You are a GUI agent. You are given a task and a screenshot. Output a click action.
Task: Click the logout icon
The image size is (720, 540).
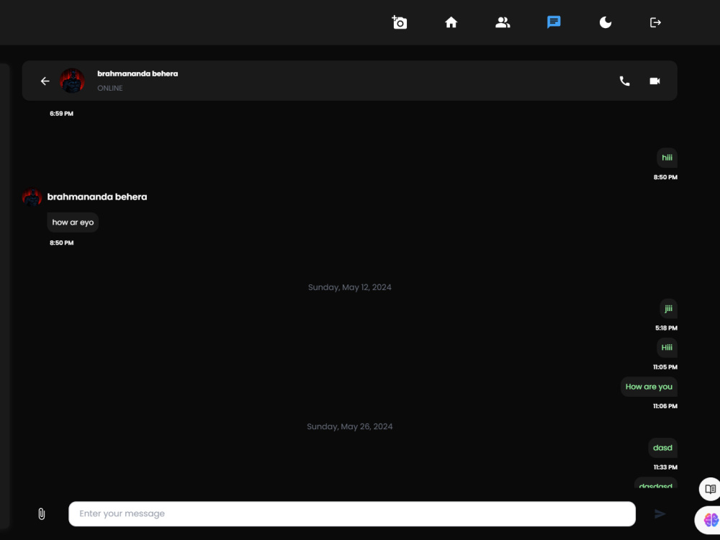coord(655,22)
